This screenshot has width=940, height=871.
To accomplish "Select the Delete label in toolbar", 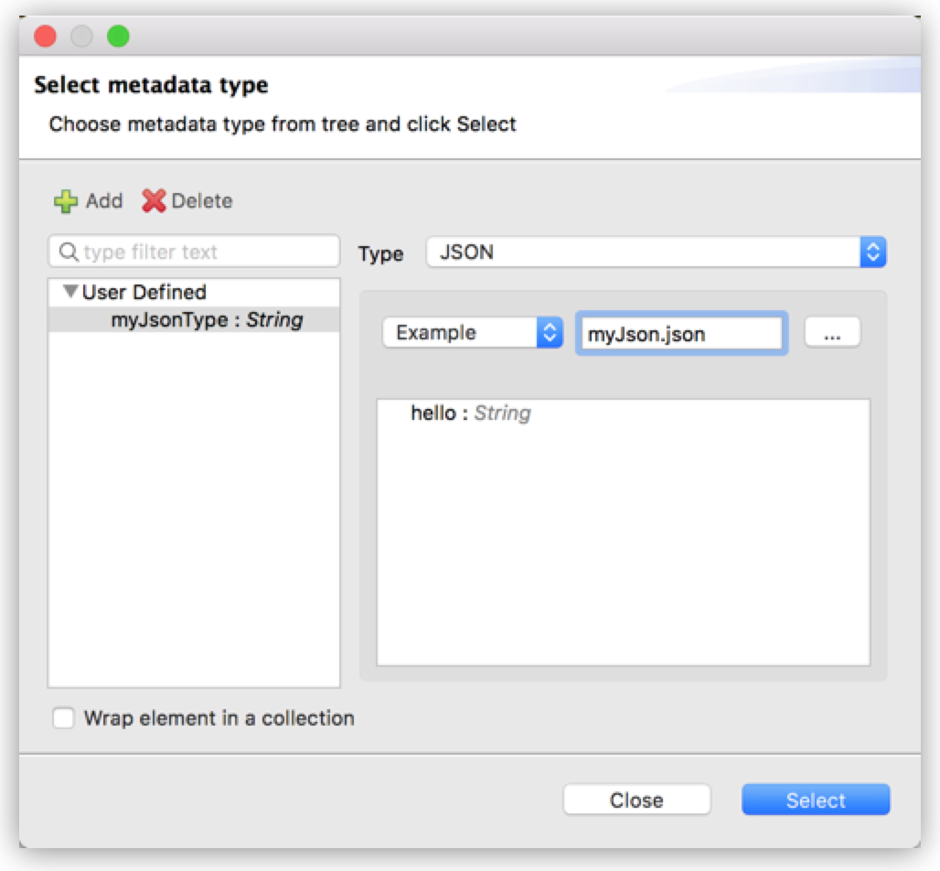I will click(201, 201).
